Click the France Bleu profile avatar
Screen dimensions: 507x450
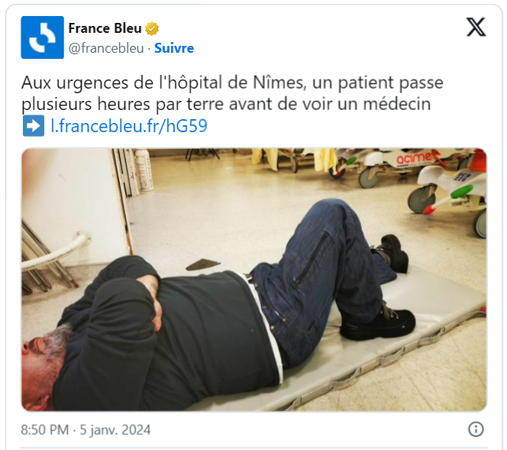(42, 37)
